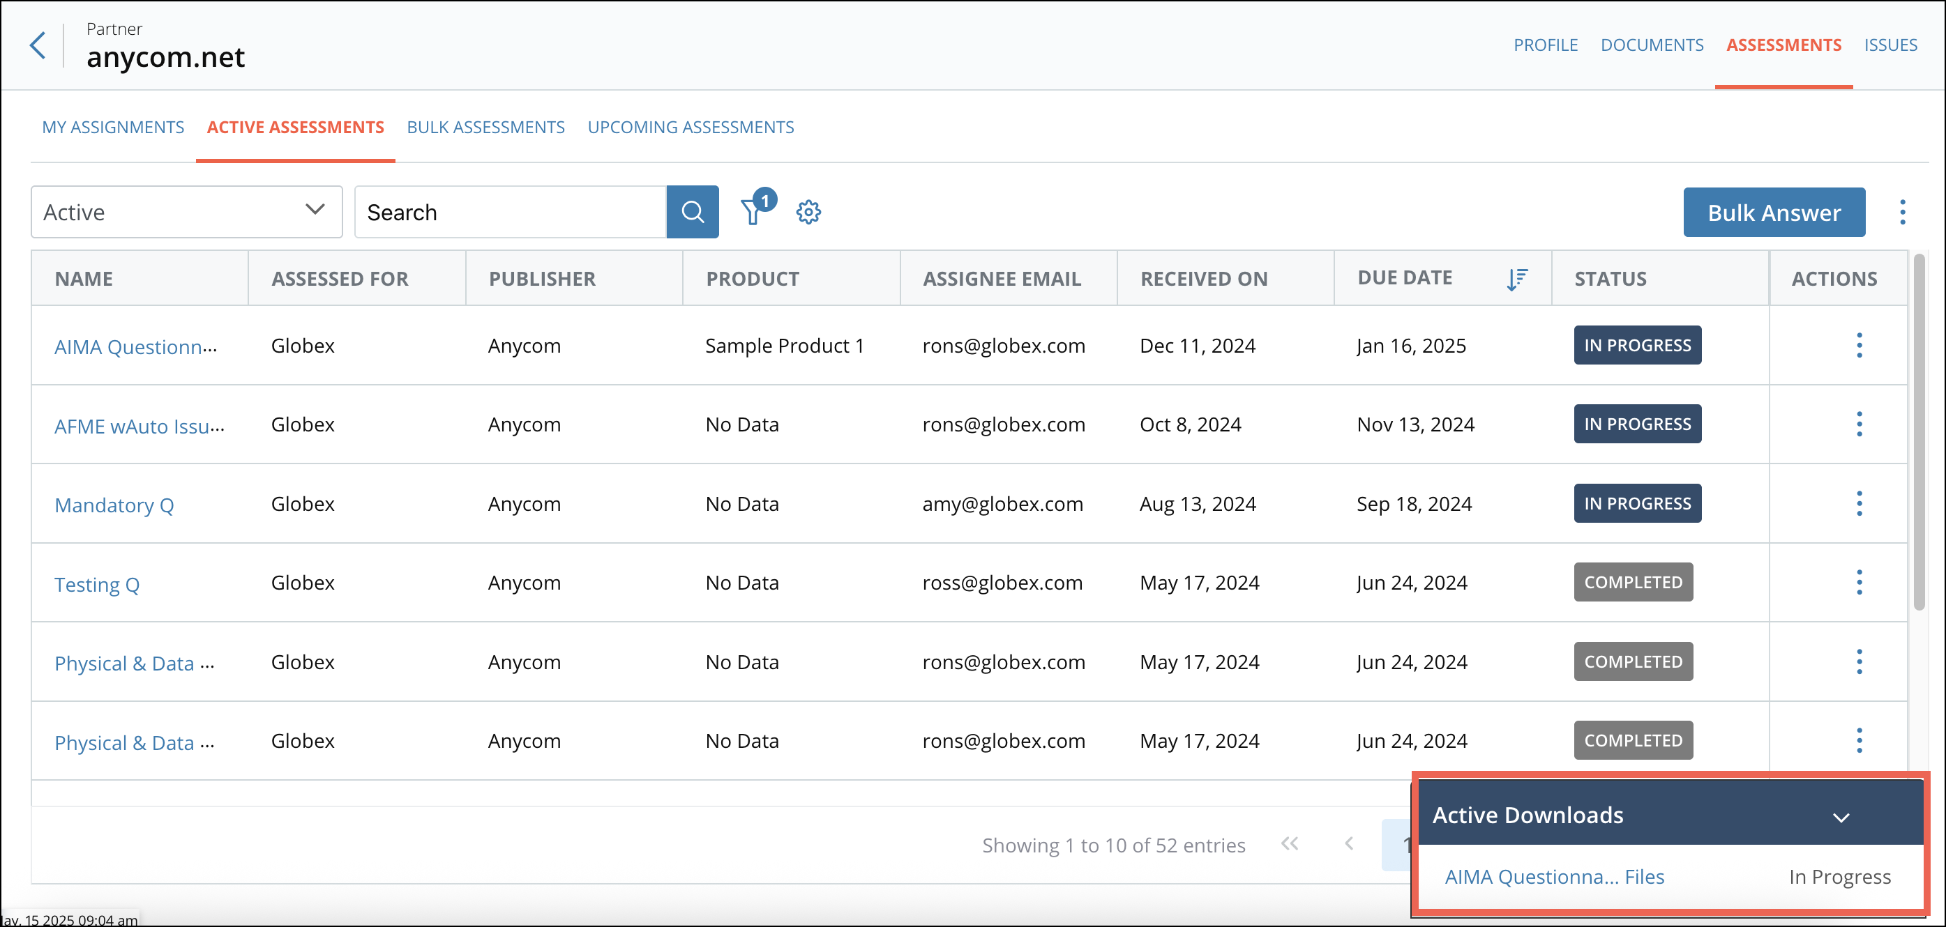
Task: Click the Dec 11, 2024 received date
Action: tap(1198, 345)
